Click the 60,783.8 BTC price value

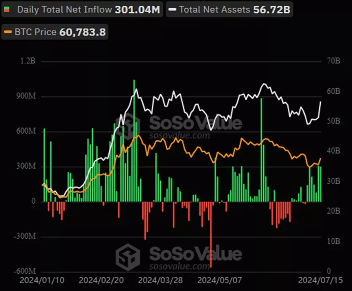(84, 31)
